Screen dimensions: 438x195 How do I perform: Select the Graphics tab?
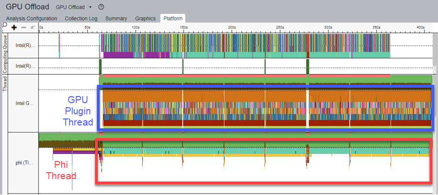pos(145,19)
